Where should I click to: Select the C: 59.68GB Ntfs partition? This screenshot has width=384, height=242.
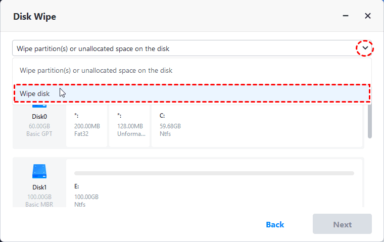pyautogui.click(x=257, y=125)
